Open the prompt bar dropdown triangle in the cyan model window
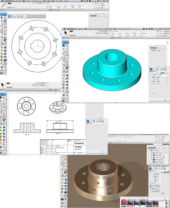This screenshot has height=208, width=170. (110, 32)
